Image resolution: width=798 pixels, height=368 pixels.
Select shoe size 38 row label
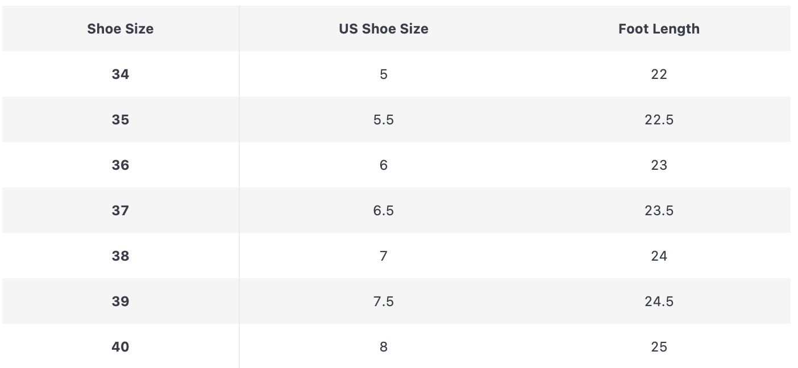(120, 256)
